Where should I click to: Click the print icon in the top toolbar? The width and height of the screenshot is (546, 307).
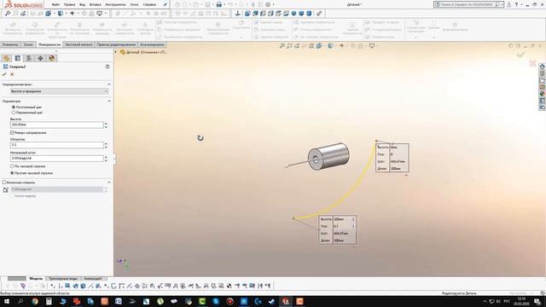(218, 4)
